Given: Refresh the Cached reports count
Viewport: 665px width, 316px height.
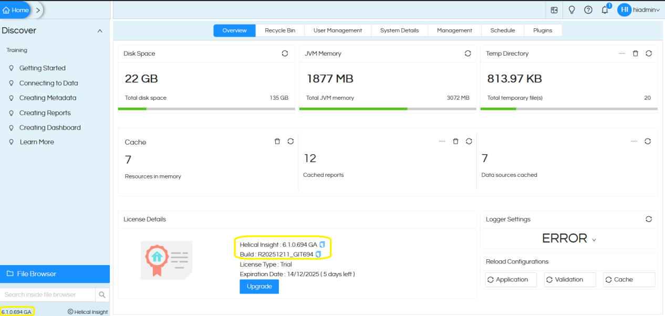Looking at the screenshot, I should coord(469,141).
